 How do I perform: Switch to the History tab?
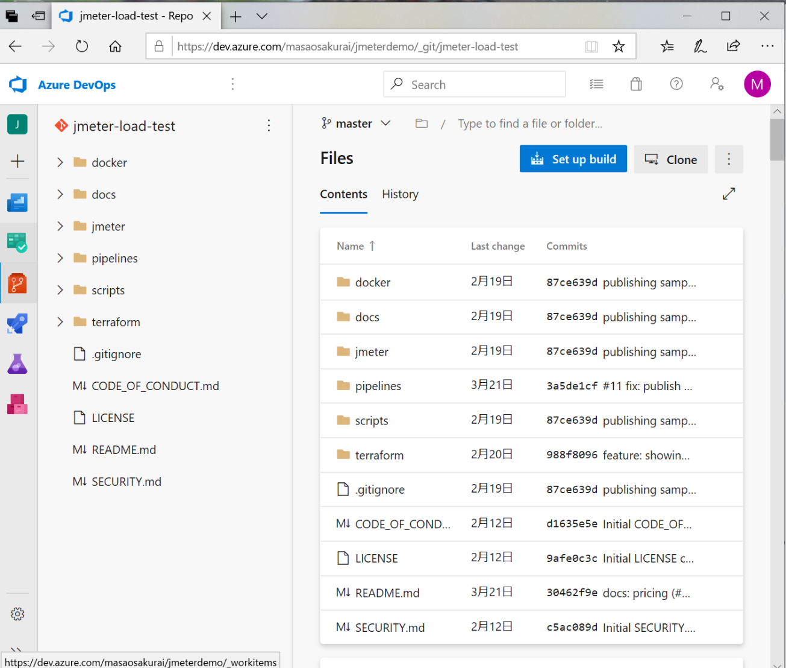[400, 194]
